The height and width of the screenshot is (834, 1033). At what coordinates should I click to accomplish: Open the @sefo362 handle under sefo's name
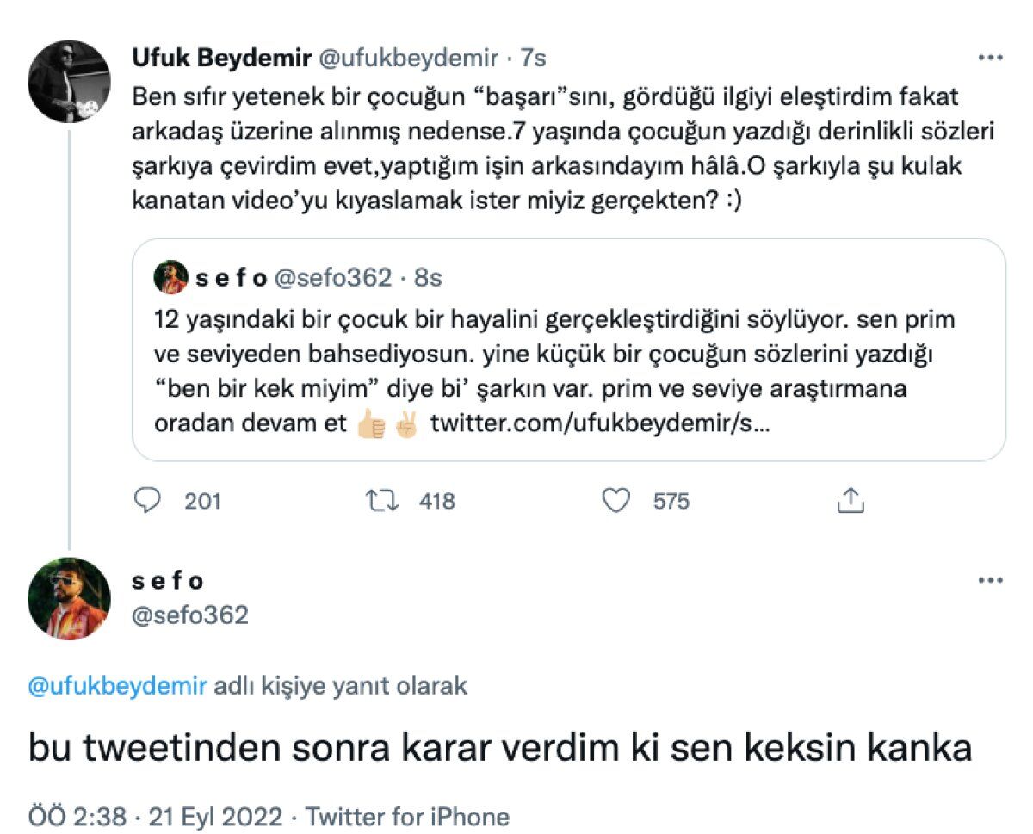pos(189,615)
